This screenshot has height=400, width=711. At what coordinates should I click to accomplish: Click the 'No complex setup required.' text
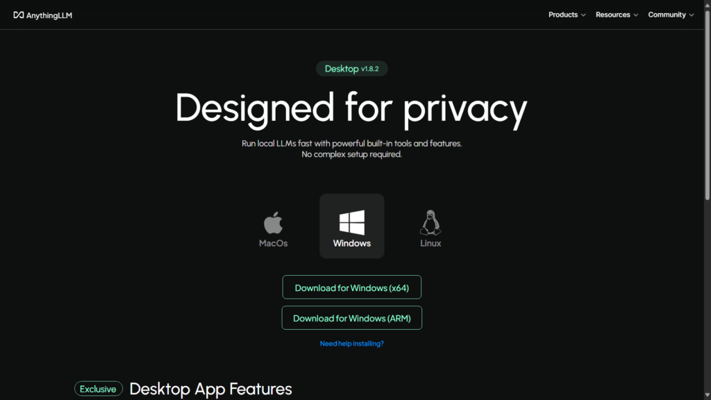352,155
